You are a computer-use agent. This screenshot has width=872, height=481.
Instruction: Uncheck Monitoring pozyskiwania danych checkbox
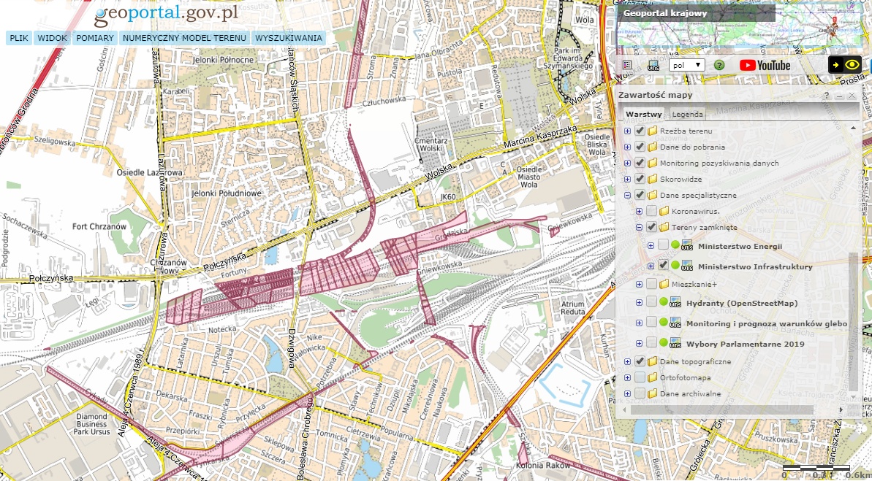tap(640, 163)
